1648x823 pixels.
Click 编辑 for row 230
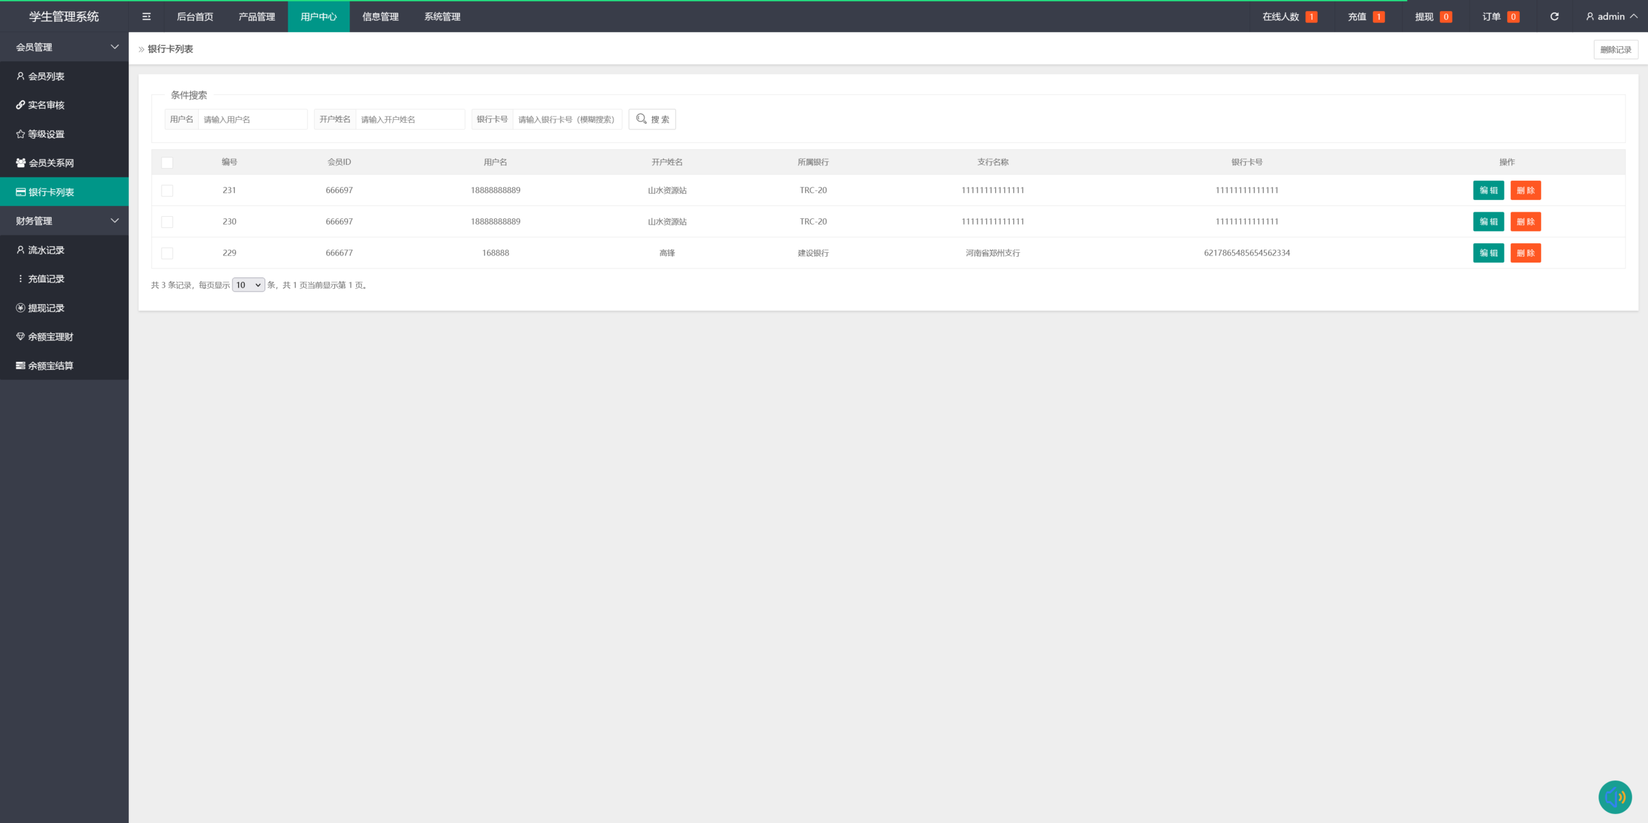pyautogui.click(x=1488, y=222)
